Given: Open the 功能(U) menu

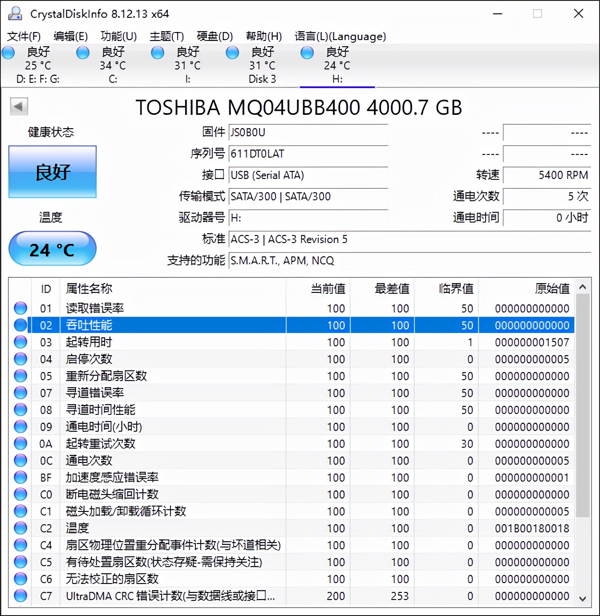Looking at the screenshot, I should tap(118, 36).
